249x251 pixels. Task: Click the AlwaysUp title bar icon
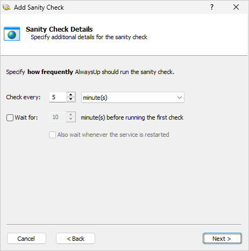[6, 8]
